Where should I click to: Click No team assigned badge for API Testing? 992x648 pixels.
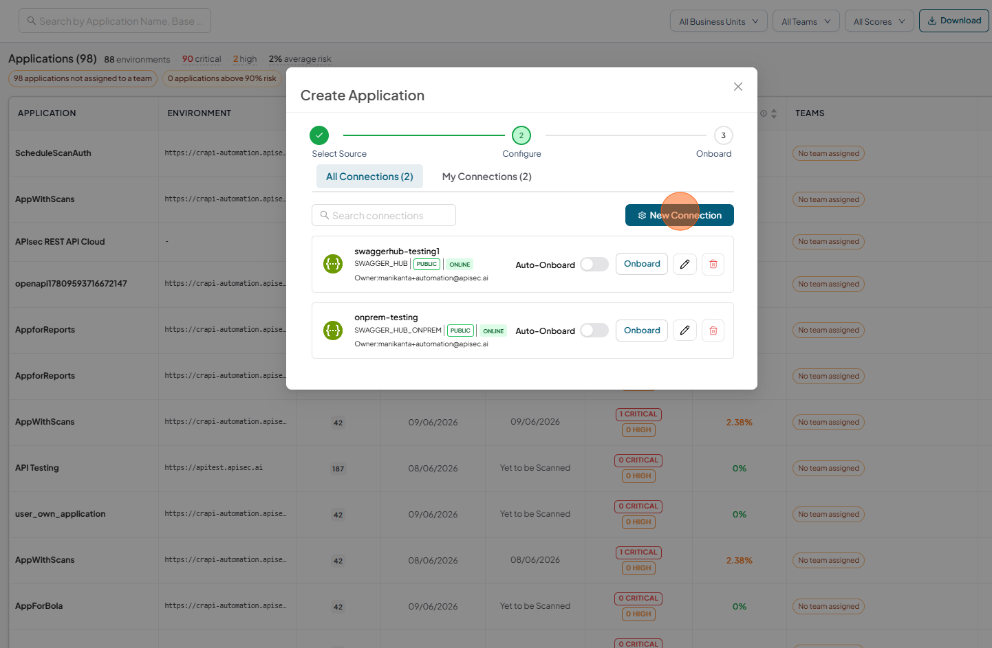coord(828,469)
